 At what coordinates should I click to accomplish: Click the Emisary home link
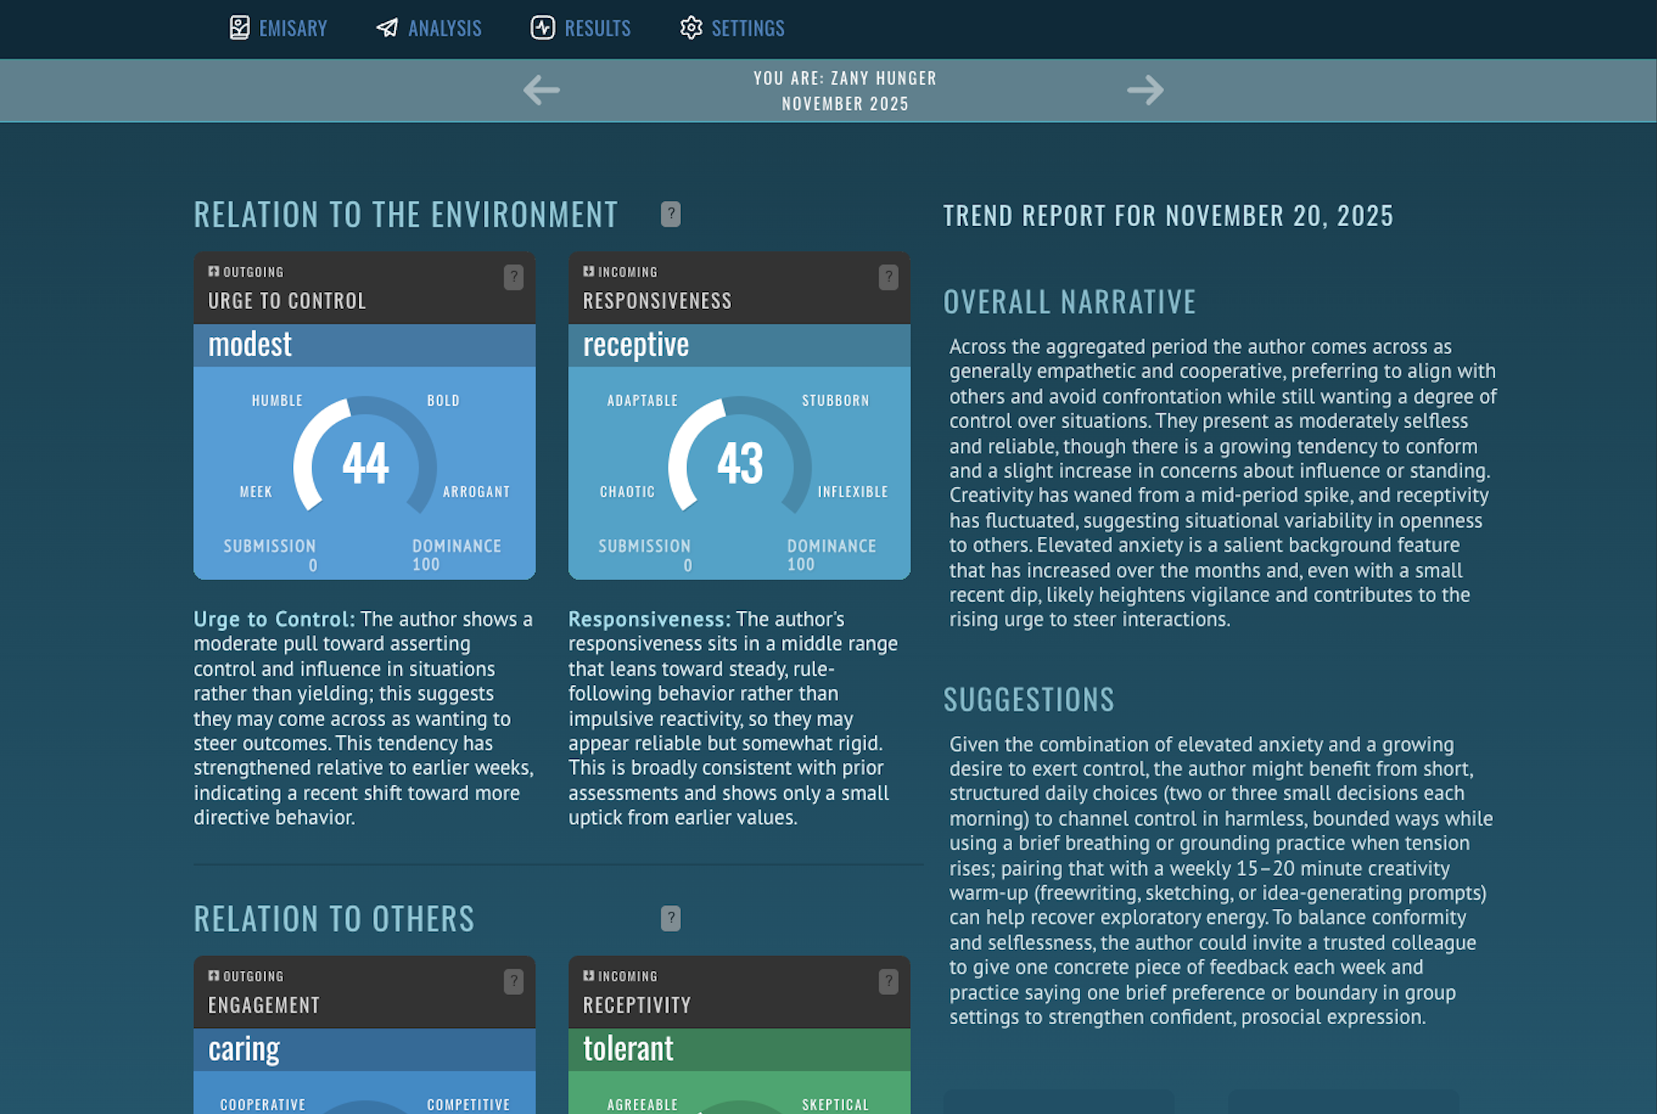coord(293,28)
